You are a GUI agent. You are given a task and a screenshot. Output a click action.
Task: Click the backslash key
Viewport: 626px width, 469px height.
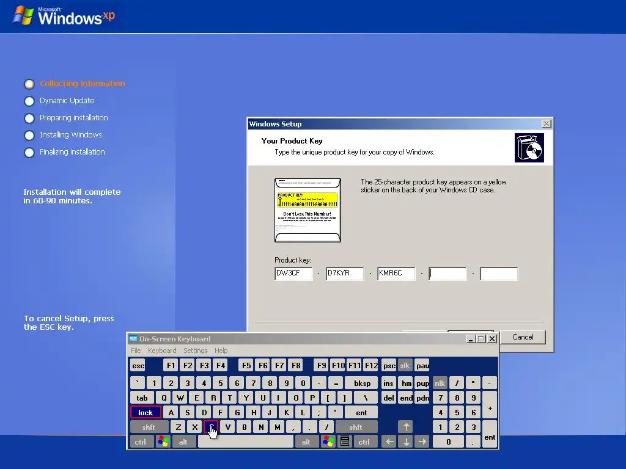366,398
